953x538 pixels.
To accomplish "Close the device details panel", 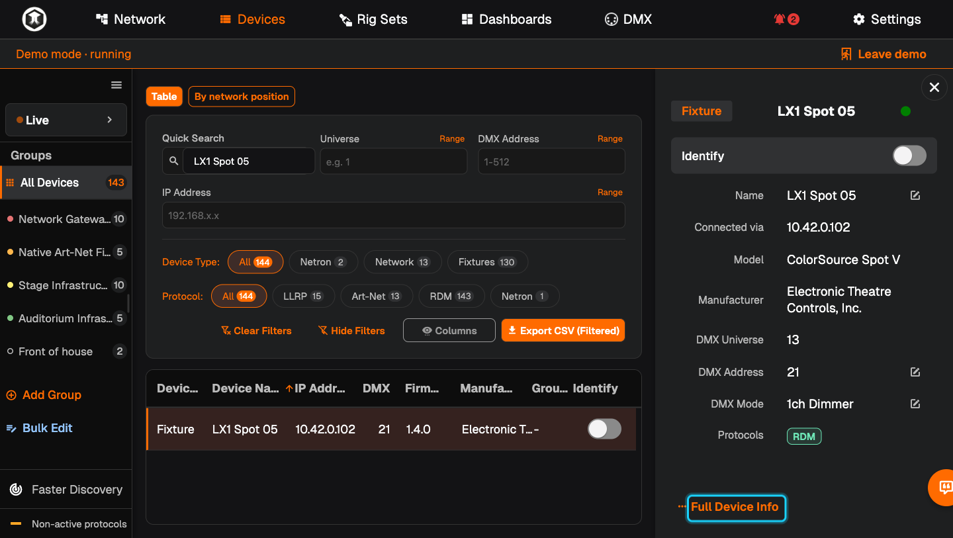I will [934, 87].
